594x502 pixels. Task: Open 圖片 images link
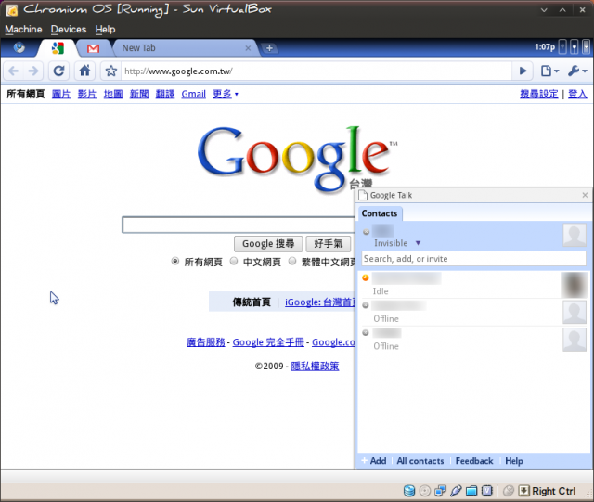coord(61,94)
